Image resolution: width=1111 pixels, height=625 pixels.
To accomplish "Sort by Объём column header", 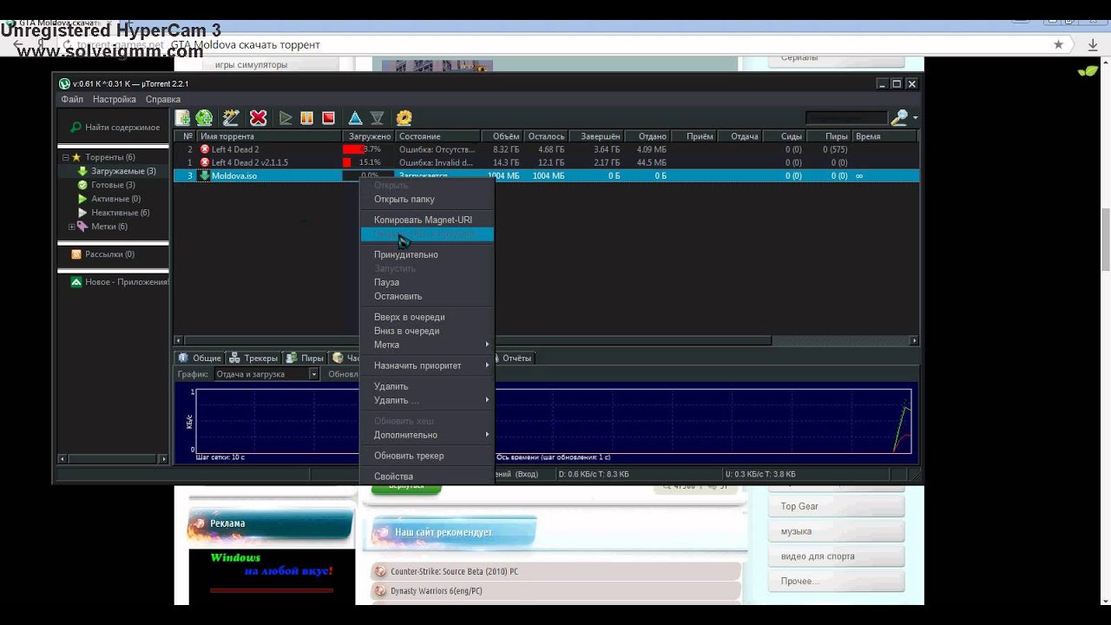I will click(502, 136).
